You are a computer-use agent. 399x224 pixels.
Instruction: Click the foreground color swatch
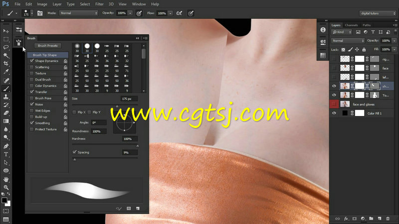(x=4, y=200)
